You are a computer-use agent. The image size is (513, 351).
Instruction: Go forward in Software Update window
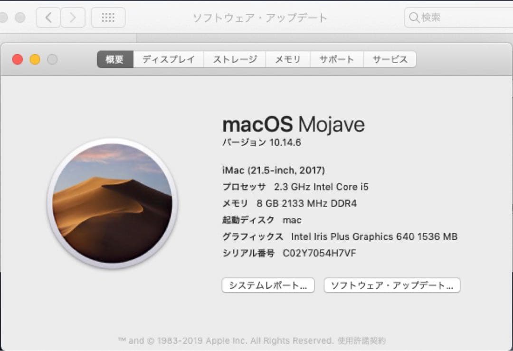click(73, 18)
